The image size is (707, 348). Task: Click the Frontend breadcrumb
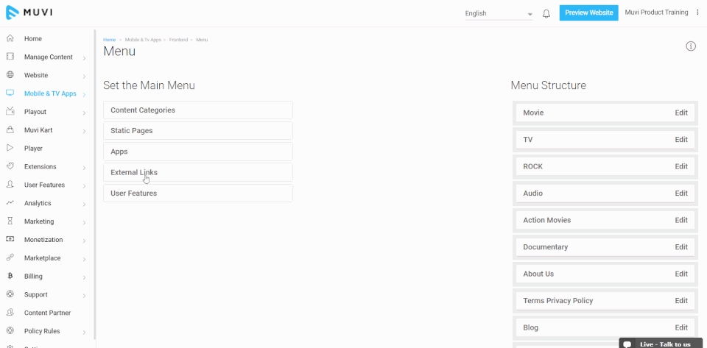point(178,40)
